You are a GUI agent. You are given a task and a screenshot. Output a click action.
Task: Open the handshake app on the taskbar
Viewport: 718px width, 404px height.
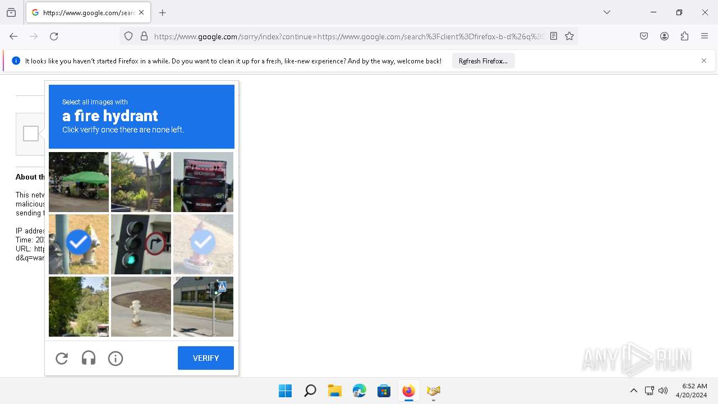pos(433,391)
